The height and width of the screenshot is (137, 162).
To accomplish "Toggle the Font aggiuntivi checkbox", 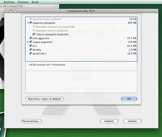I will click(31, 38).
